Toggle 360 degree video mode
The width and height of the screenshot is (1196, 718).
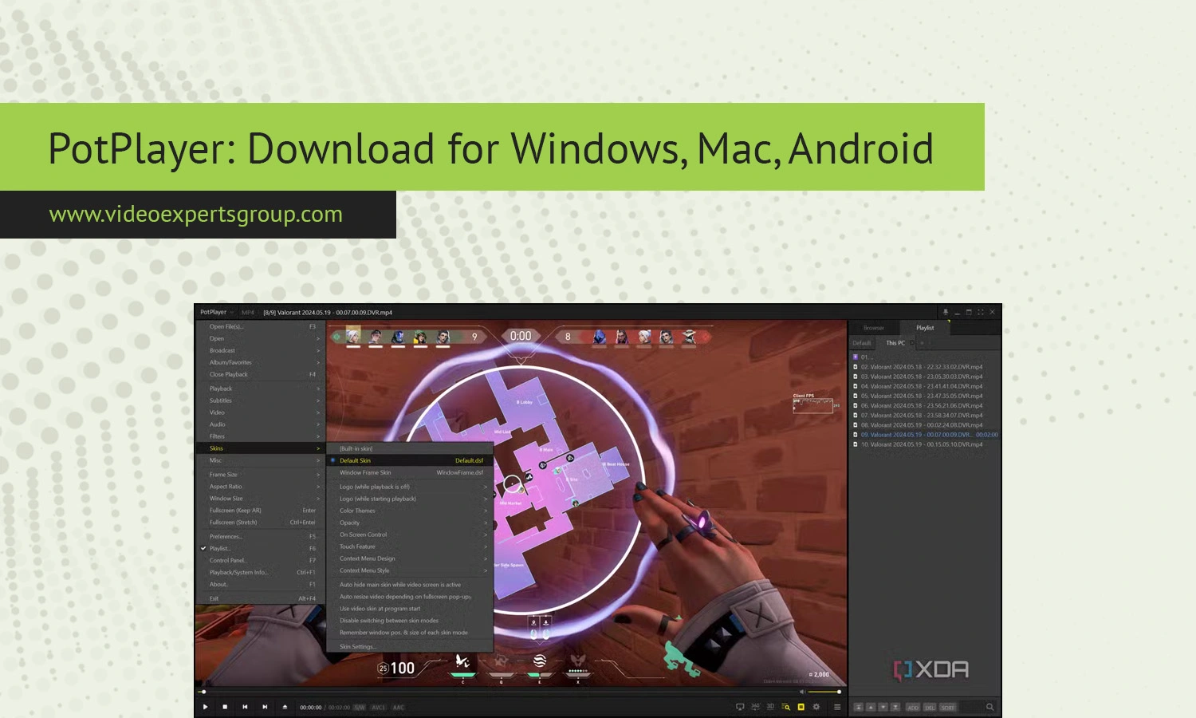(756, 707)
